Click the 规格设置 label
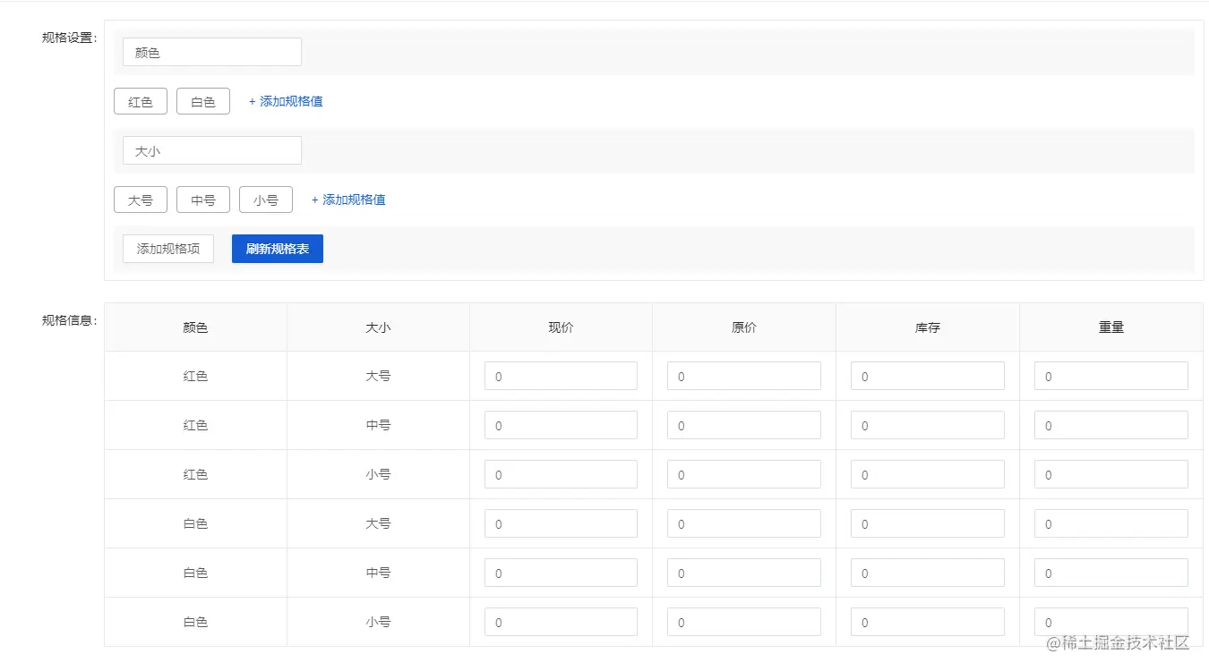Image resolution: width=1209 pixels, height=671 pixels. click(x=69, y=38)
